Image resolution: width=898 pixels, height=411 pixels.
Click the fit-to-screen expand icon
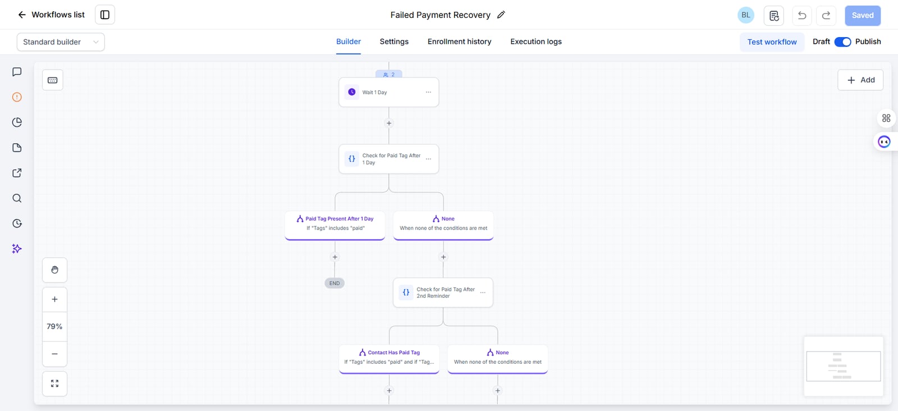point(54,383)
